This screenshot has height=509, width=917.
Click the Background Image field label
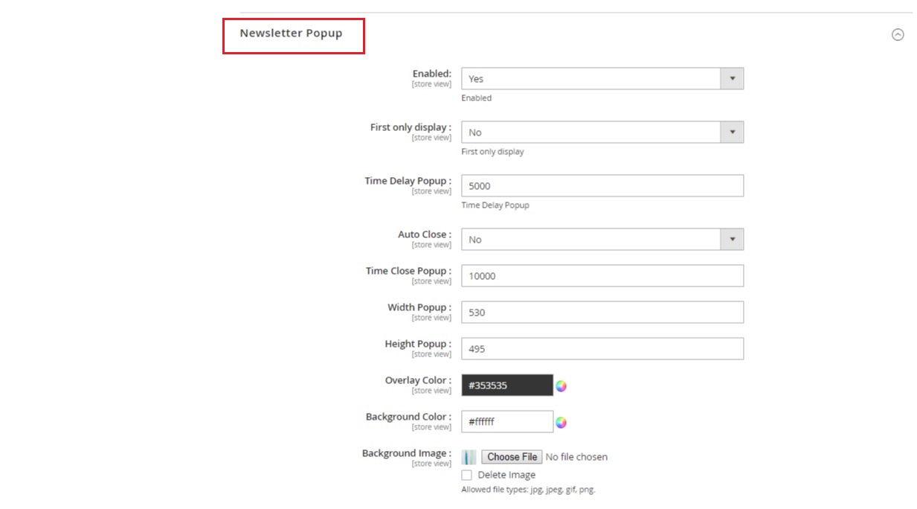(406, 453)
